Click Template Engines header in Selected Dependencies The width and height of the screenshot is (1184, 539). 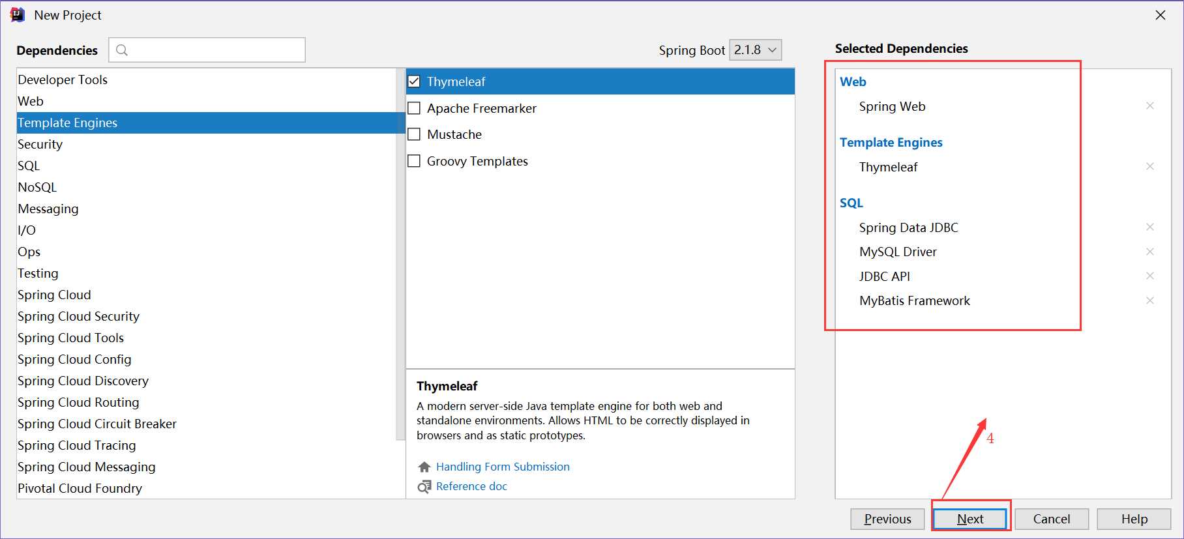pyautogui.click(x=891, y=142)
